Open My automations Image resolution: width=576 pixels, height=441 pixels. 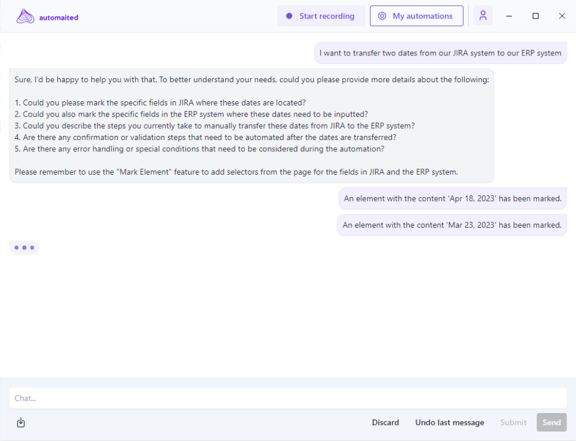pos(416,16)
